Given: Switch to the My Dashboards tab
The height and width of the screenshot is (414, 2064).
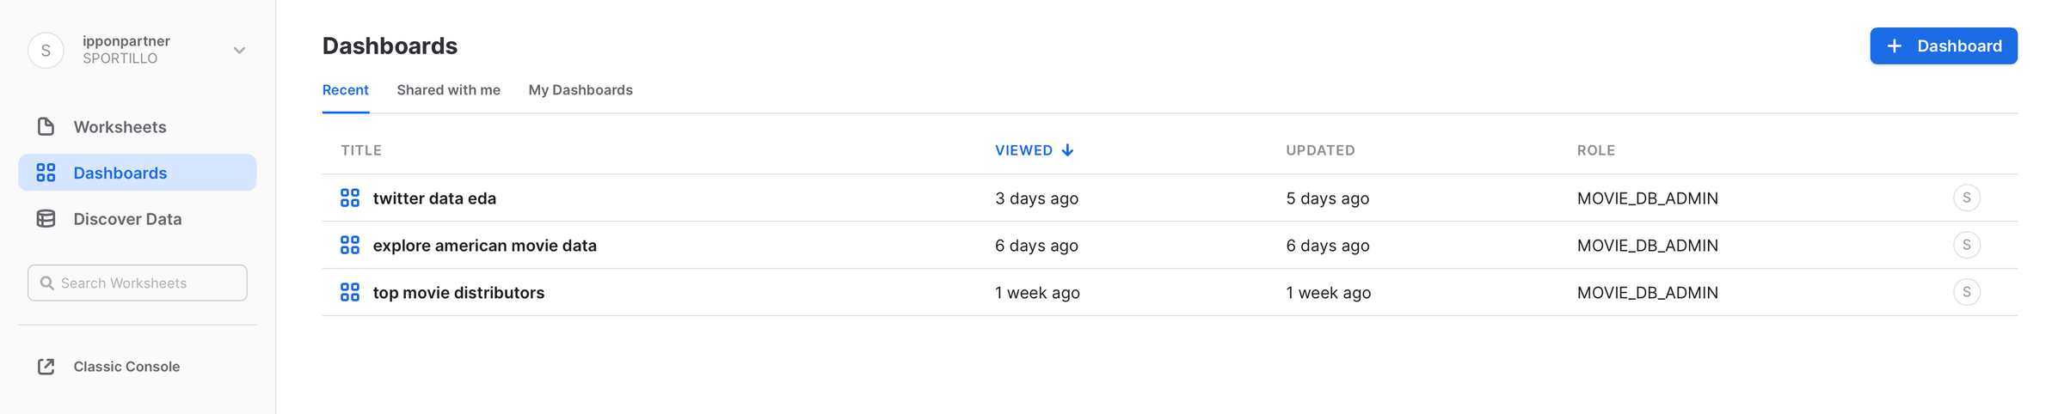Looking at the screenshot, I should [x=580, y=90].
